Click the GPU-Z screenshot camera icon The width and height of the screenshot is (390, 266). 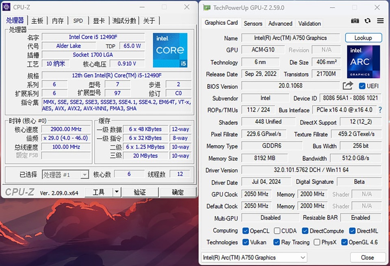(355, 21)
